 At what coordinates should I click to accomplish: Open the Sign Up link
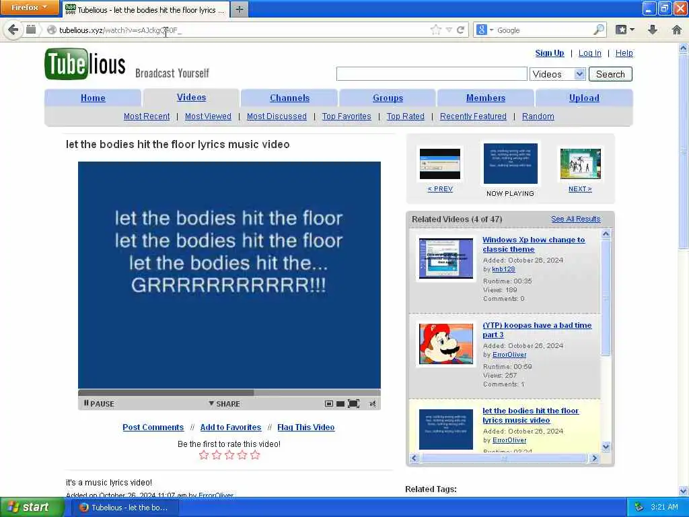click(x=549, y=53)
